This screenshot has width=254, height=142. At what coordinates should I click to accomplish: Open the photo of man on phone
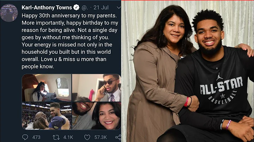[96, 88]
